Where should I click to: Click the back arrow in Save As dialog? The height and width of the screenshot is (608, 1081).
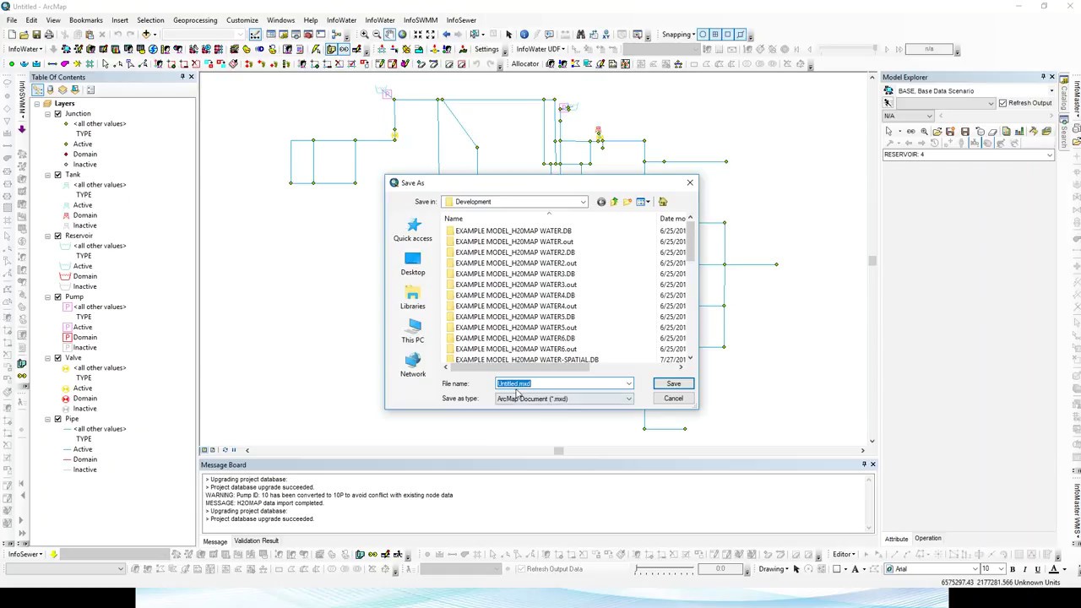pos(600,202)
